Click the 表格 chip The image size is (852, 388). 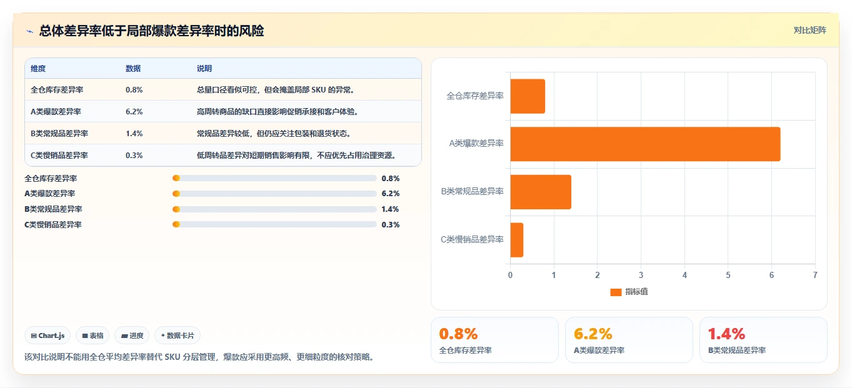(x=93, y=336)
